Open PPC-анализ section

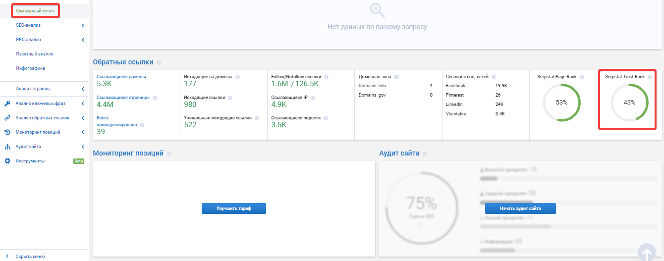(x=28, y=40)
